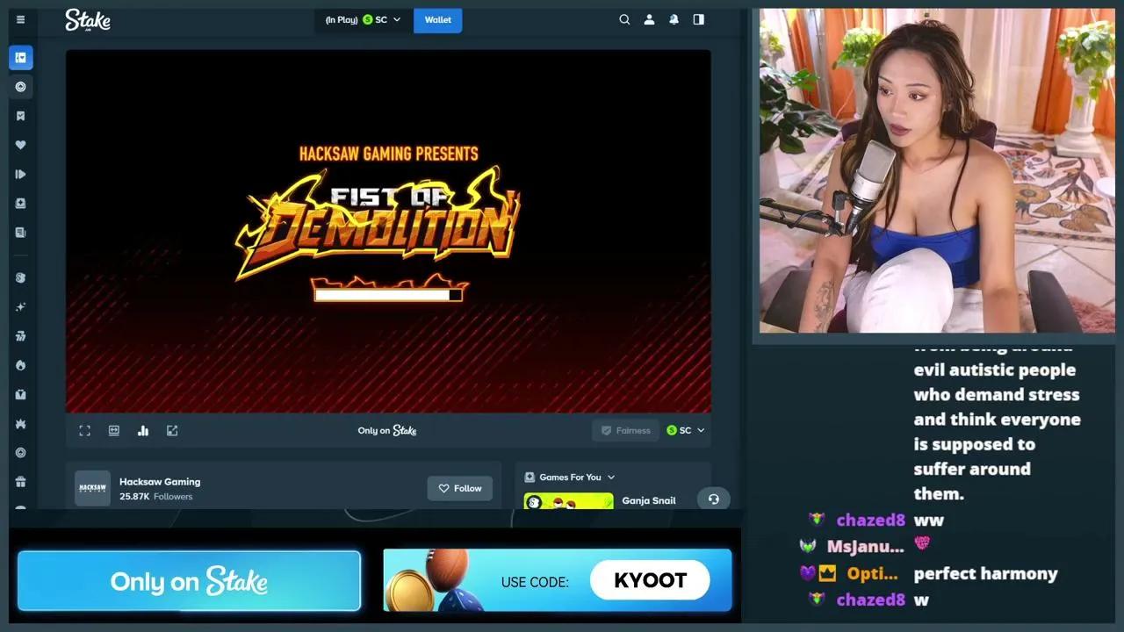
Task: Click chat username chazed8 beside 'ww'
Action: point(870,520)
